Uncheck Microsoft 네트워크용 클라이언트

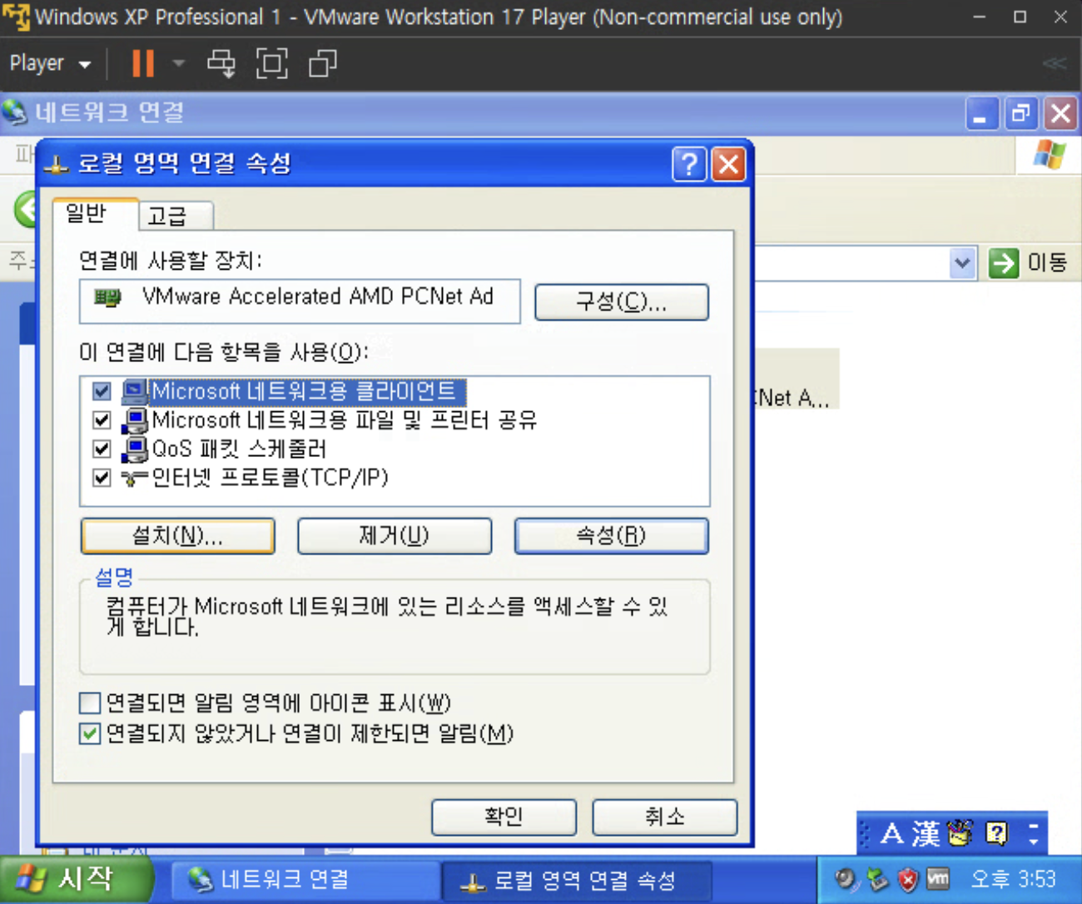(102, 391)
